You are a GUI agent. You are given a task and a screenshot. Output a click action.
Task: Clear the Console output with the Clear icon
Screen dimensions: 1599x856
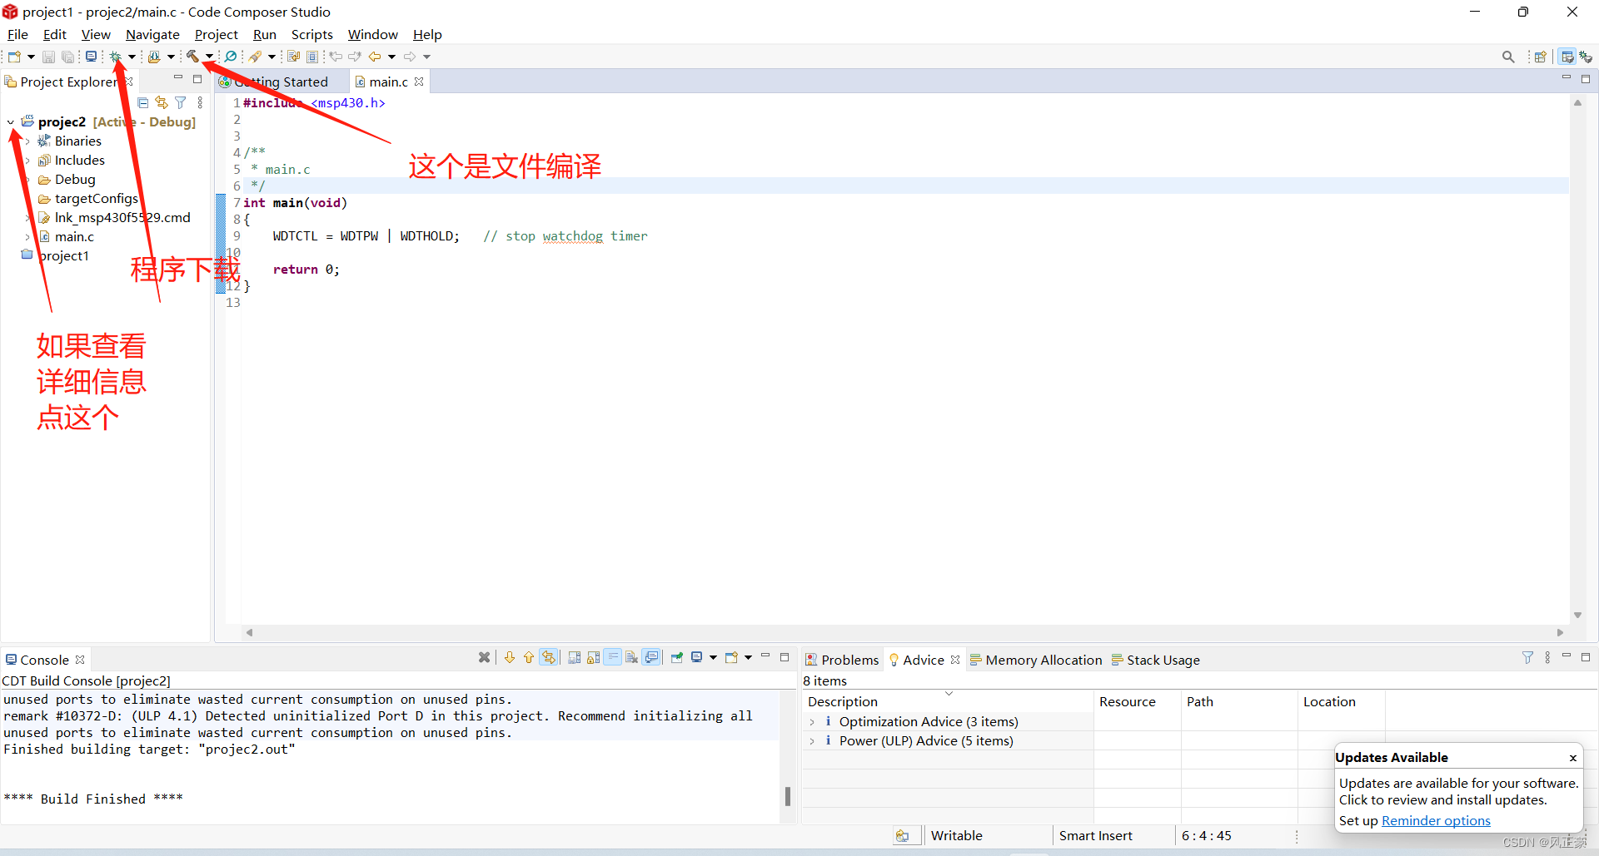[x=631, y=657]
